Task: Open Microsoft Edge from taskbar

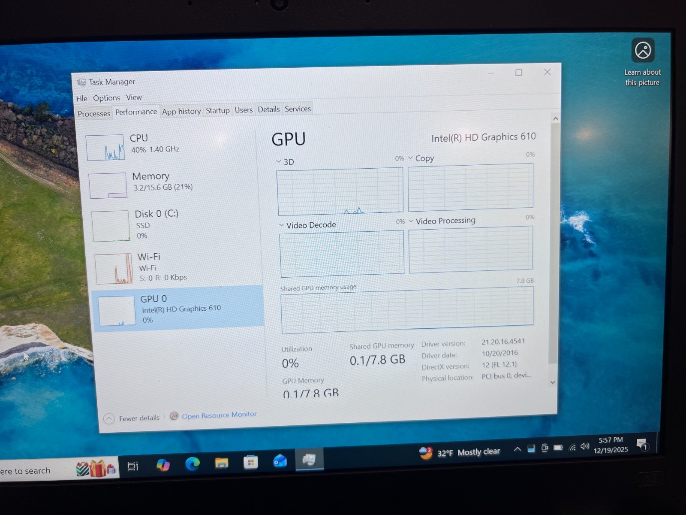Action: tap(193, 463)
